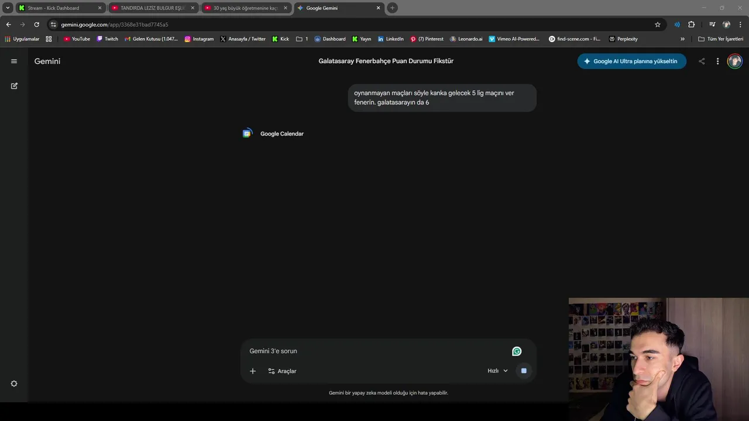Open the find-scene.com bookmark
Screen dimensions: 749x421
(575, 39)
